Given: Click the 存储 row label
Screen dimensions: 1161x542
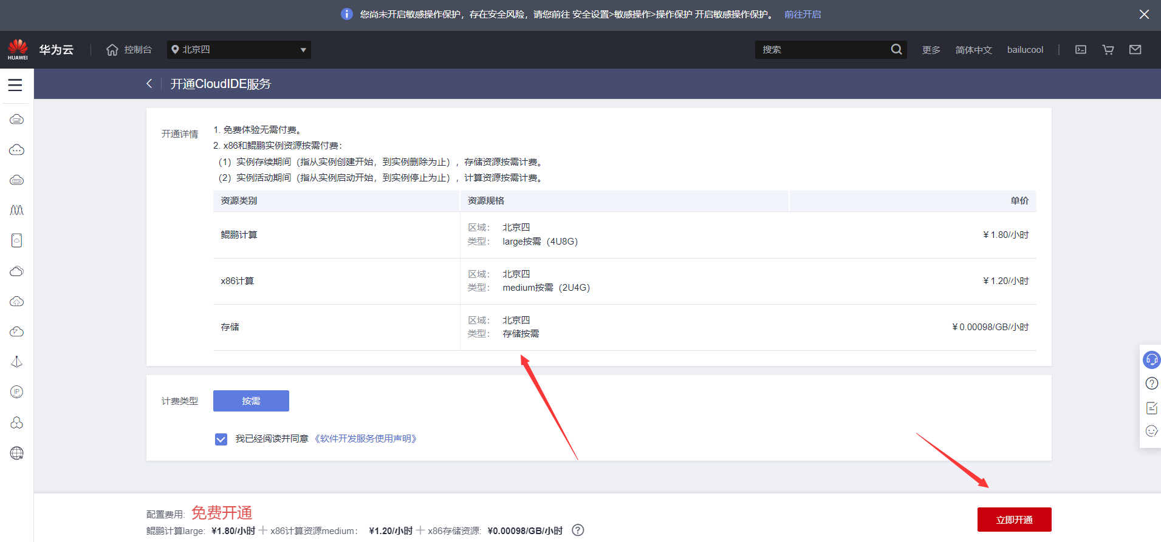Looking at the screenshot, I should (x=230, y=327).
